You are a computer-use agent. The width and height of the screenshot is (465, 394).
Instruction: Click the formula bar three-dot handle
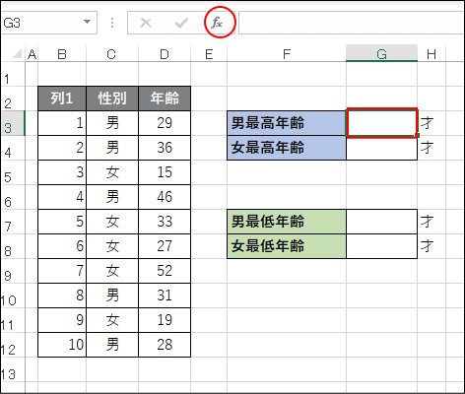point(112,23)
